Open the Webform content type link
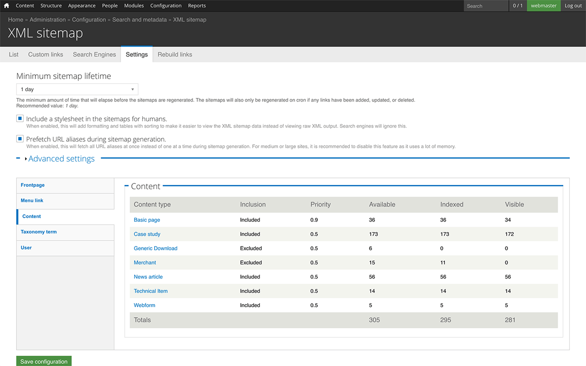The height and width of the screenshot is (366, 586). 144,305
